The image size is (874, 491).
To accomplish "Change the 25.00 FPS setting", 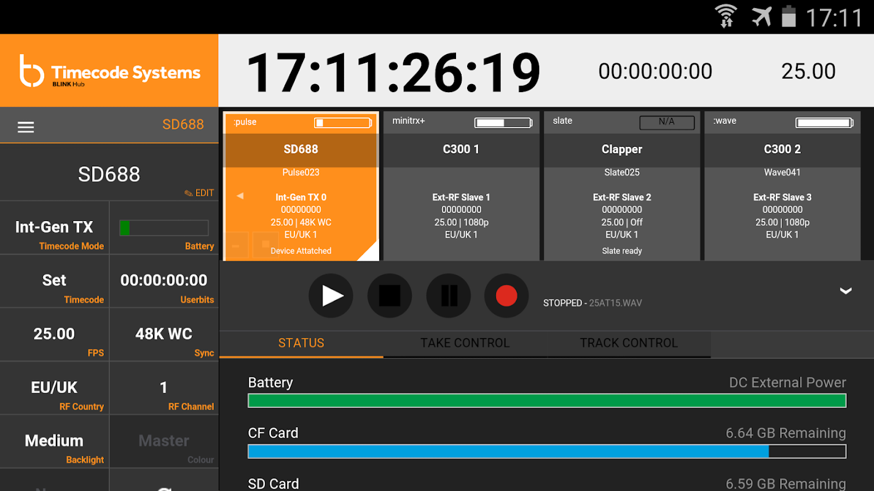I will (54, 334).
